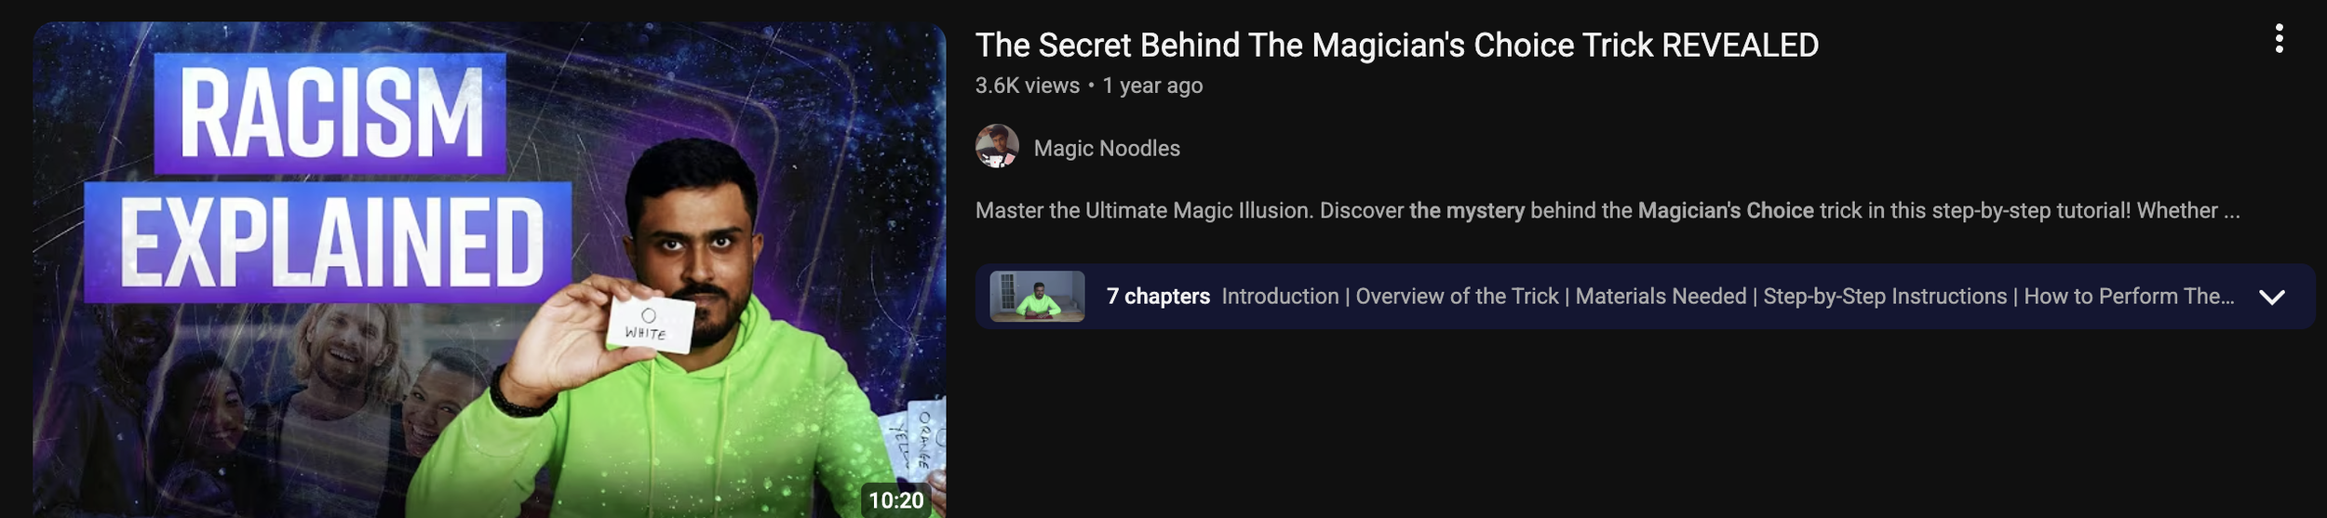Click the 1 year ago upload date
Image resolution: width=2327 pixels, height=518 pixels.
1152,86
